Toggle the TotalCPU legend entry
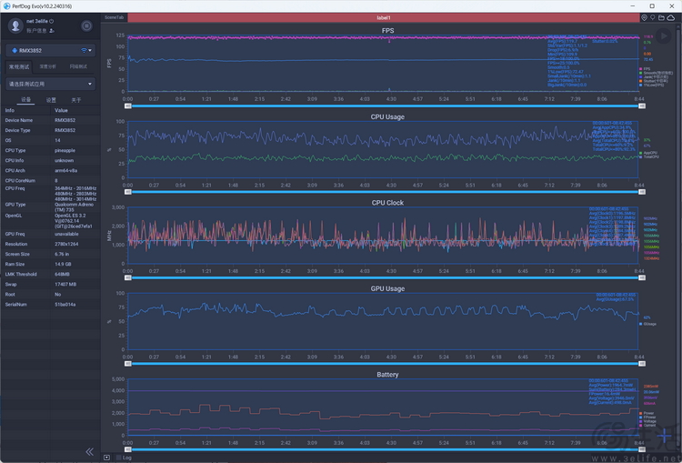Viewport: 682px width, 463px height. point(649,157)
